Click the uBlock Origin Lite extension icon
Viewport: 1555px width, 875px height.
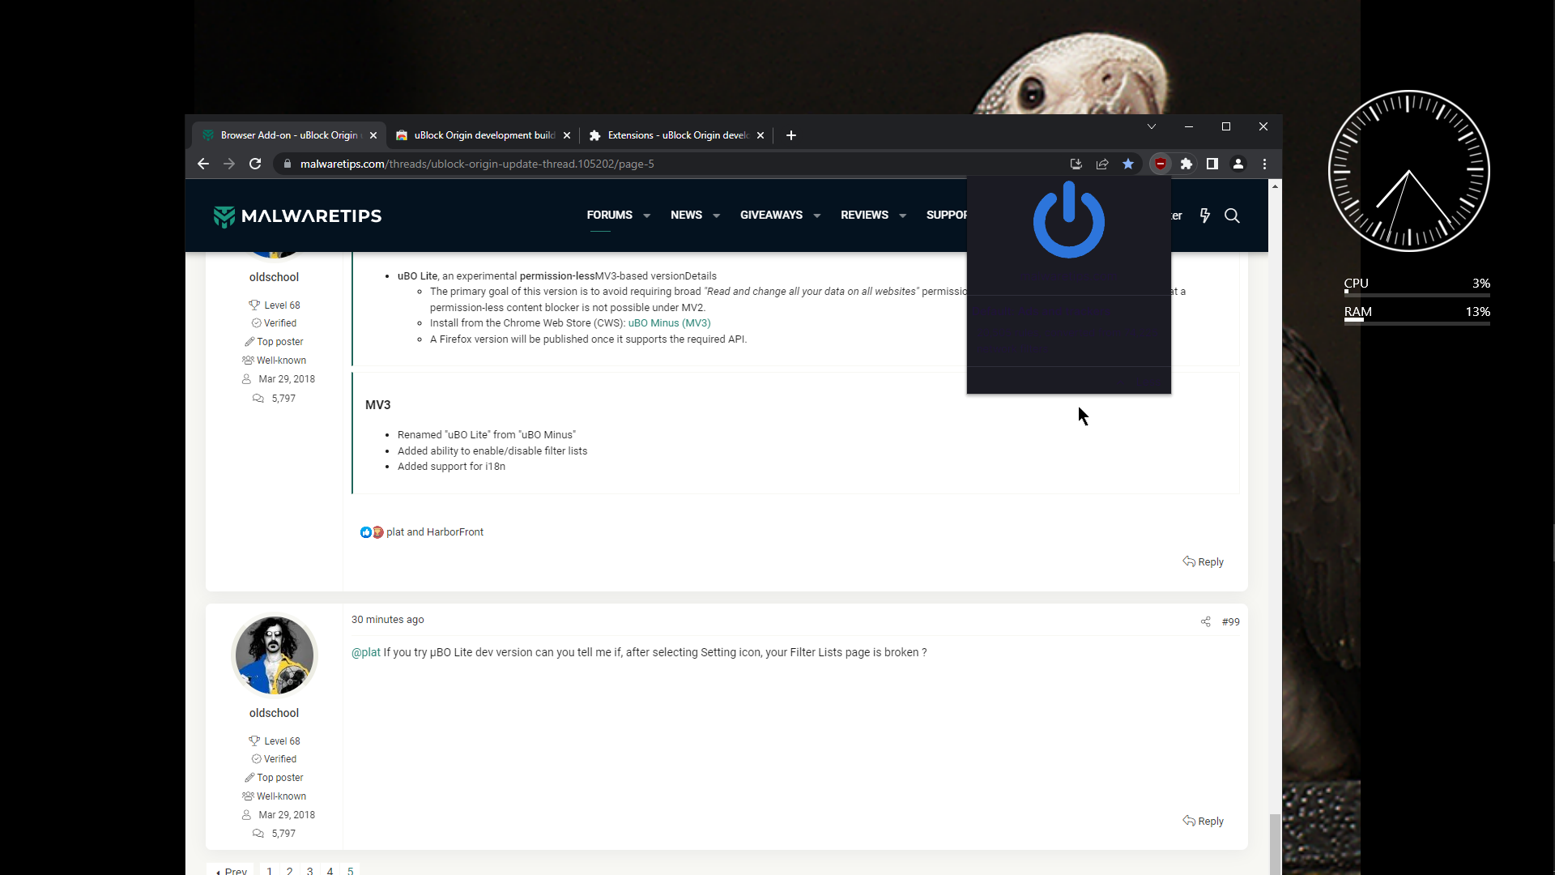[x=1161, y=164]
